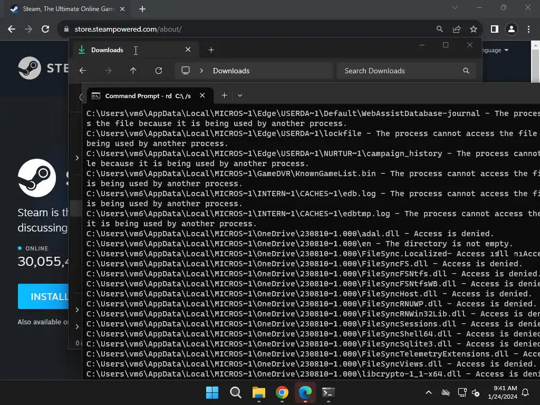
Task: Click the This PC monitor icon in breadcrumb
Action: tap(186, 71)
